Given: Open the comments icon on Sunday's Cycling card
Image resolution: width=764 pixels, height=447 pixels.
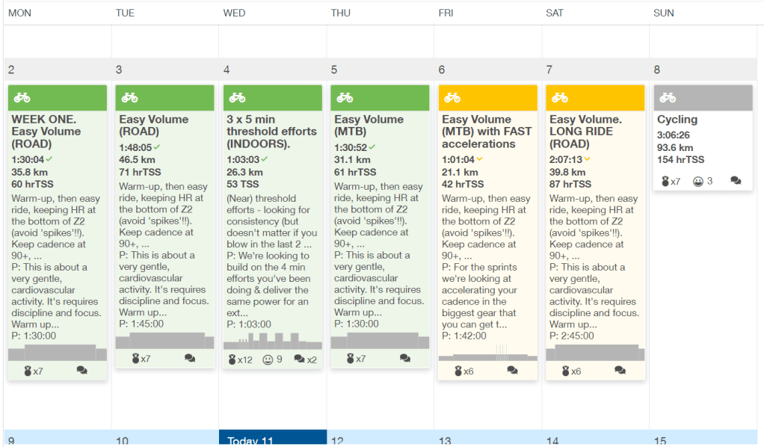Looking at the screenshot, I should pos(736,181).
